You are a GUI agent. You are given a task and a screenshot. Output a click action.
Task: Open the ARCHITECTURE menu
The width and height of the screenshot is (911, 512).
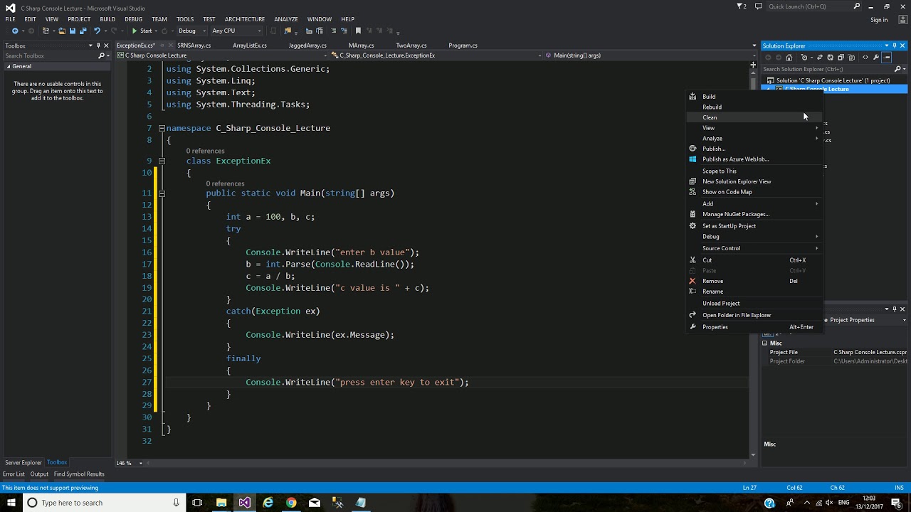click(x=244, y=19)
